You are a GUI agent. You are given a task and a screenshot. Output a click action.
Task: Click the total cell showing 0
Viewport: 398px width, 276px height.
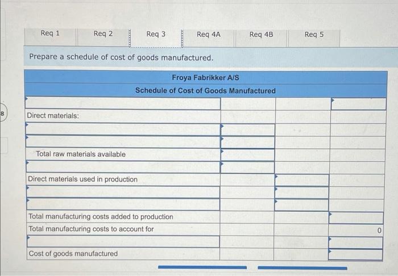coord(355,231)
